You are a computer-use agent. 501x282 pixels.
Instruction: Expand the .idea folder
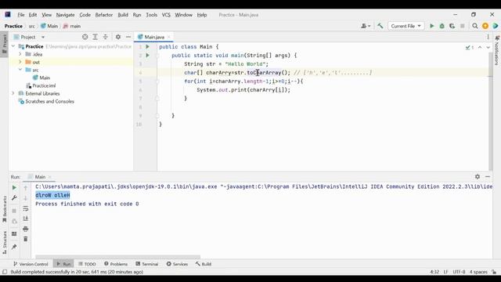(20, 54)
